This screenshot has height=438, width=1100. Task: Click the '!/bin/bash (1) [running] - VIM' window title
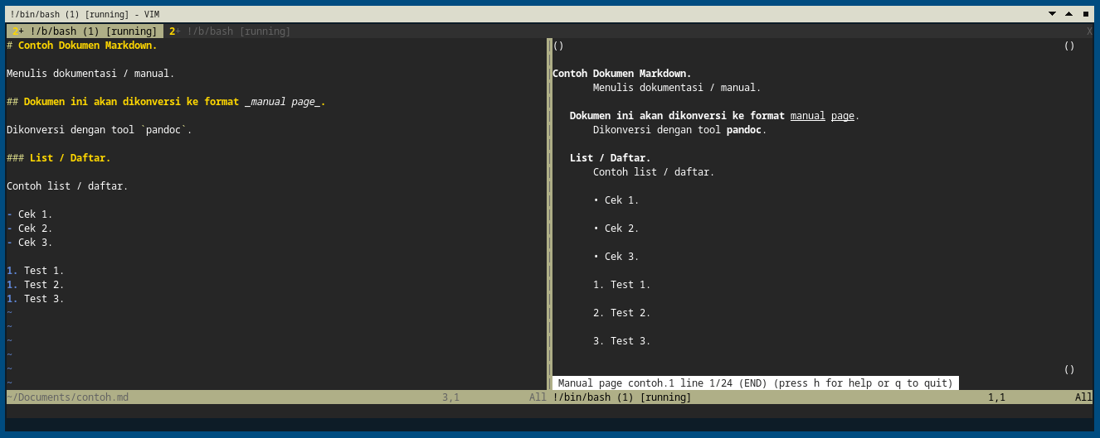pyautogui.click(x=85, y=14)
